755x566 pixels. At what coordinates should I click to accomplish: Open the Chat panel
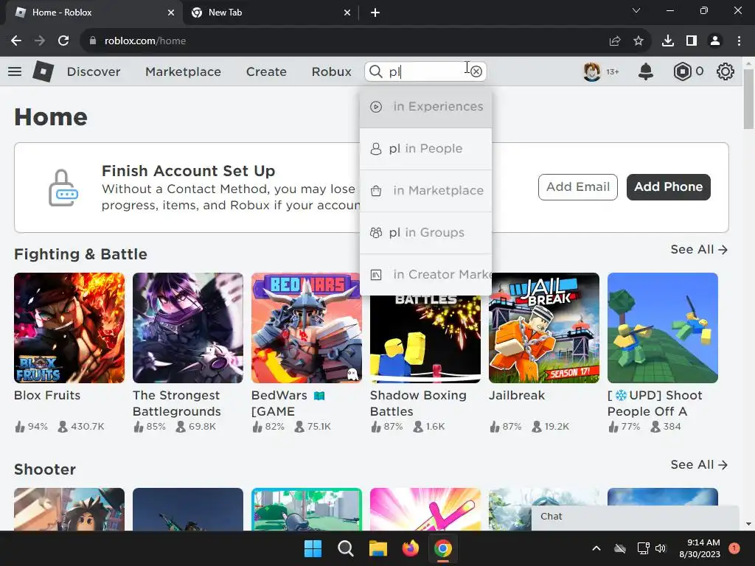(635, 517)
